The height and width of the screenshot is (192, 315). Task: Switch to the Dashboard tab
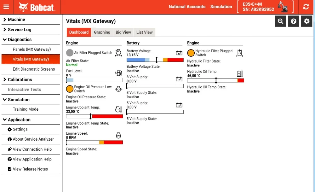tap(79, 32)
